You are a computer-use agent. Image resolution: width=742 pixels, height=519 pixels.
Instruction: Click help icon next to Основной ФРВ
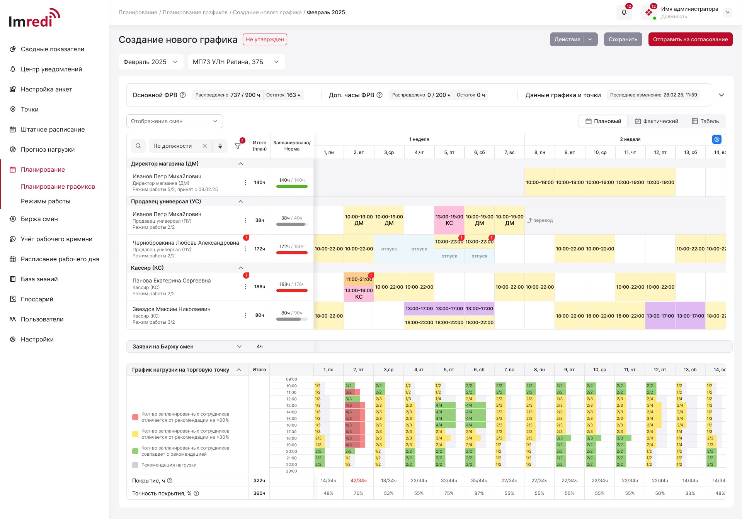tap(183, 95)
